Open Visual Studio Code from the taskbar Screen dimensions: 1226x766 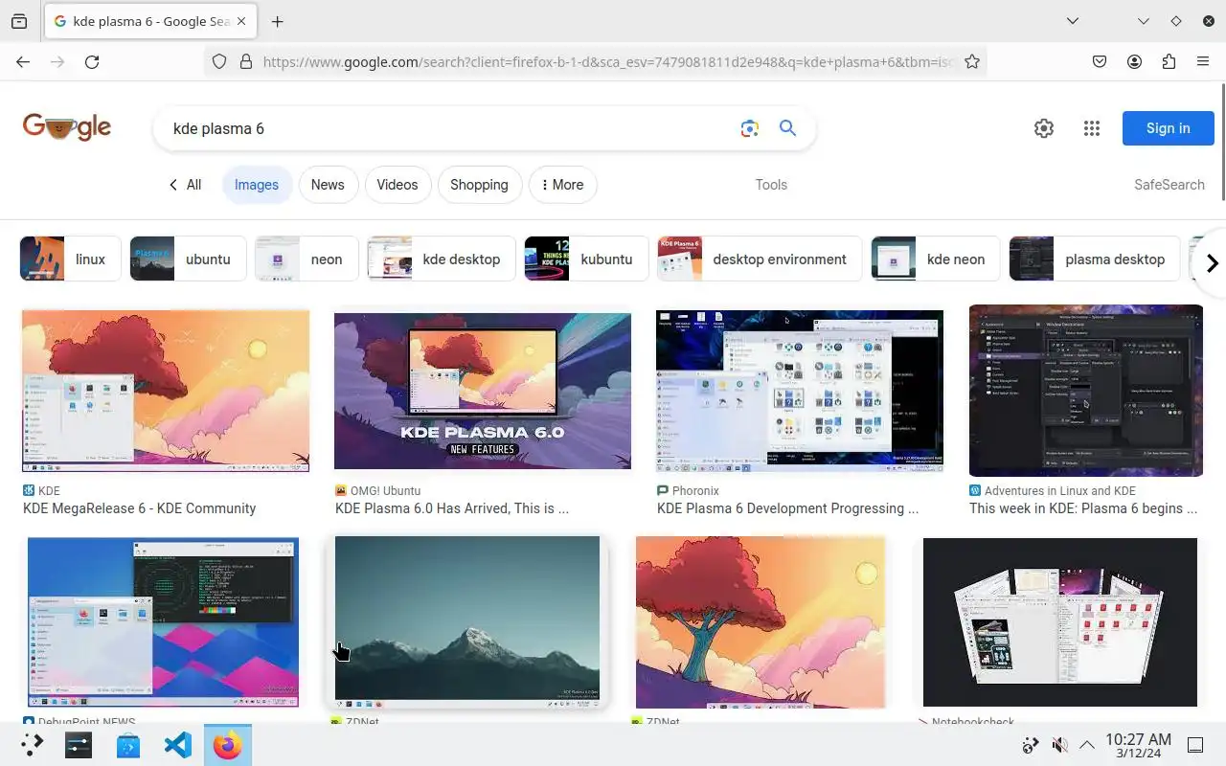click(x=178, y=745)
